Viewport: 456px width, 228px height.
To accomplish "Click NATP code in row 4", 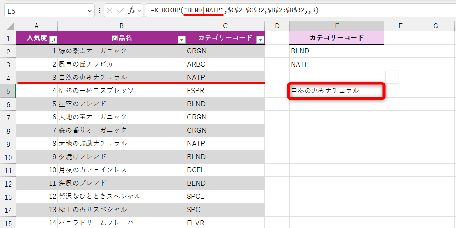I will 225,78.
